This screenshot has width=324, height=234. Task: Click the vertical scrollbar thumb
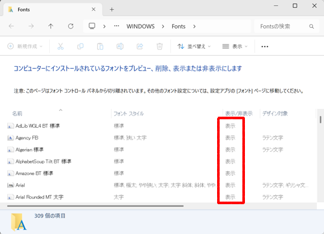click(321, 119)
